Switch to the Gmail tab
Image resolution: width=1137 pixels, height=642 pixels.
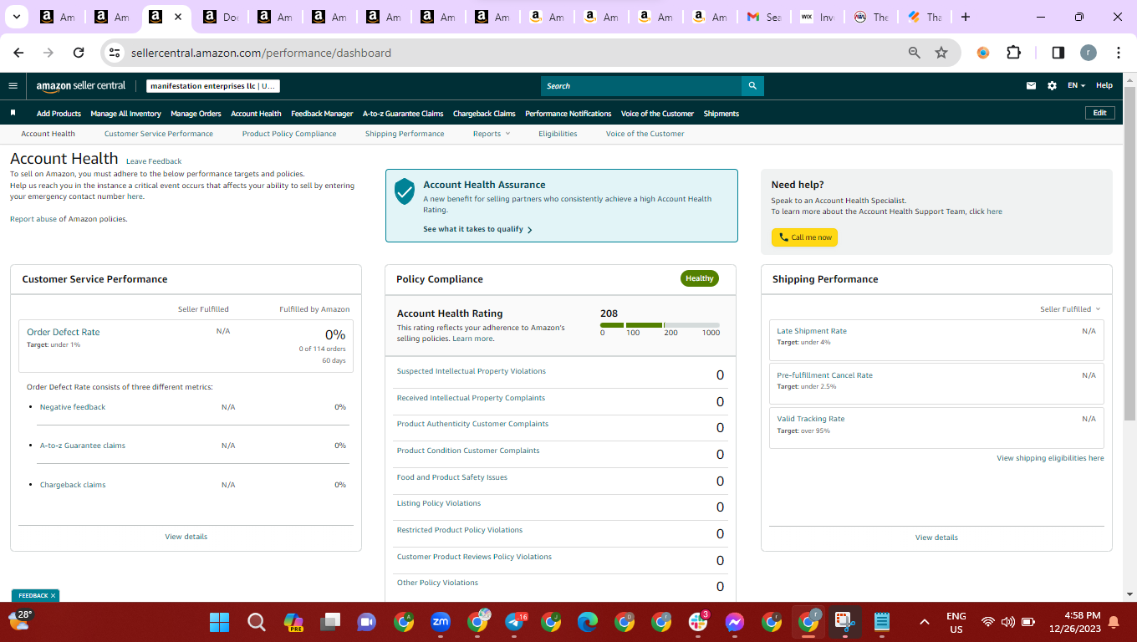765,17
